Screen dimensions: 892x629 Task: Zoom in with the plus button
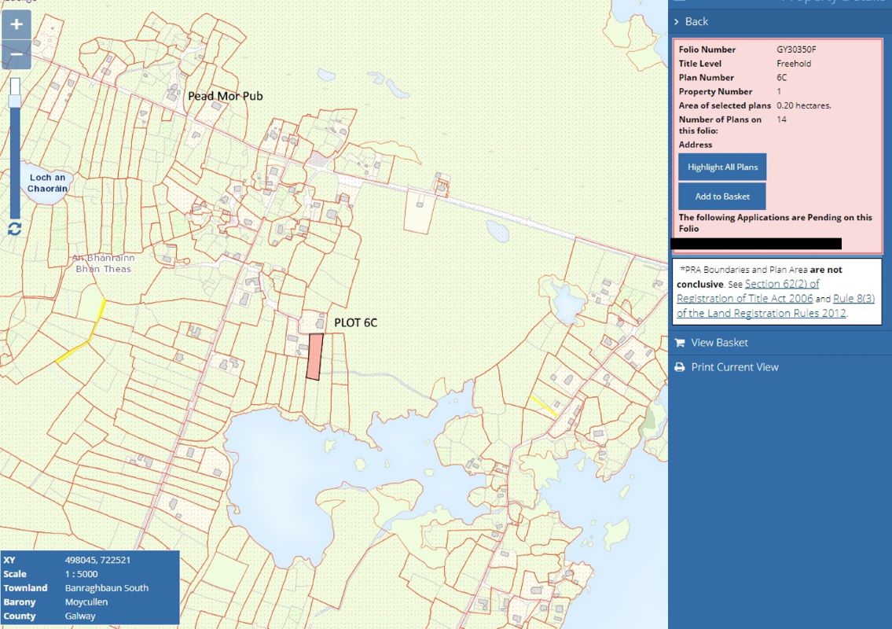pos(16,25)
